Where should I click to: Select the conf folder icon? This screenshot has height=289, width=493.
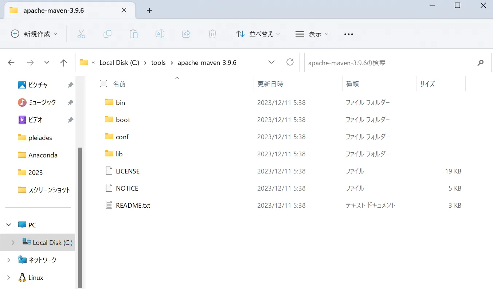tap(109, 136)
